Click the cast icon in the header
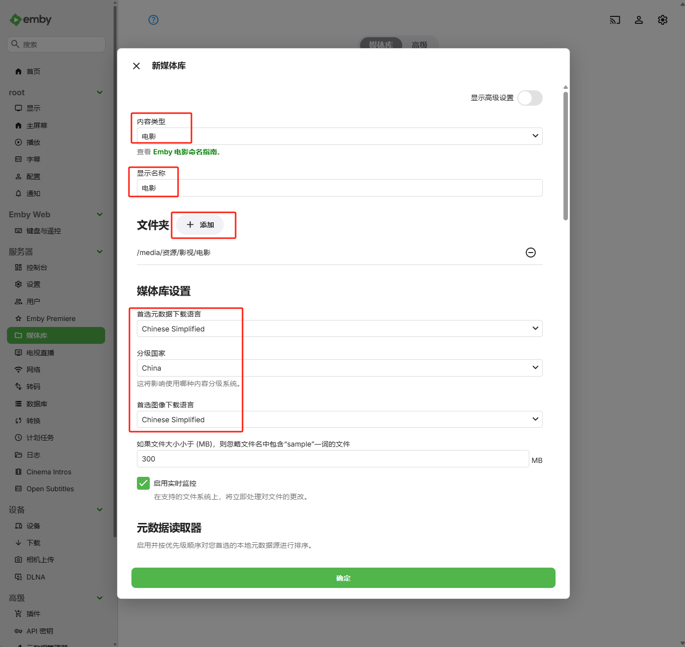Screen dimensions: 685x647 [x=615, y=20]
